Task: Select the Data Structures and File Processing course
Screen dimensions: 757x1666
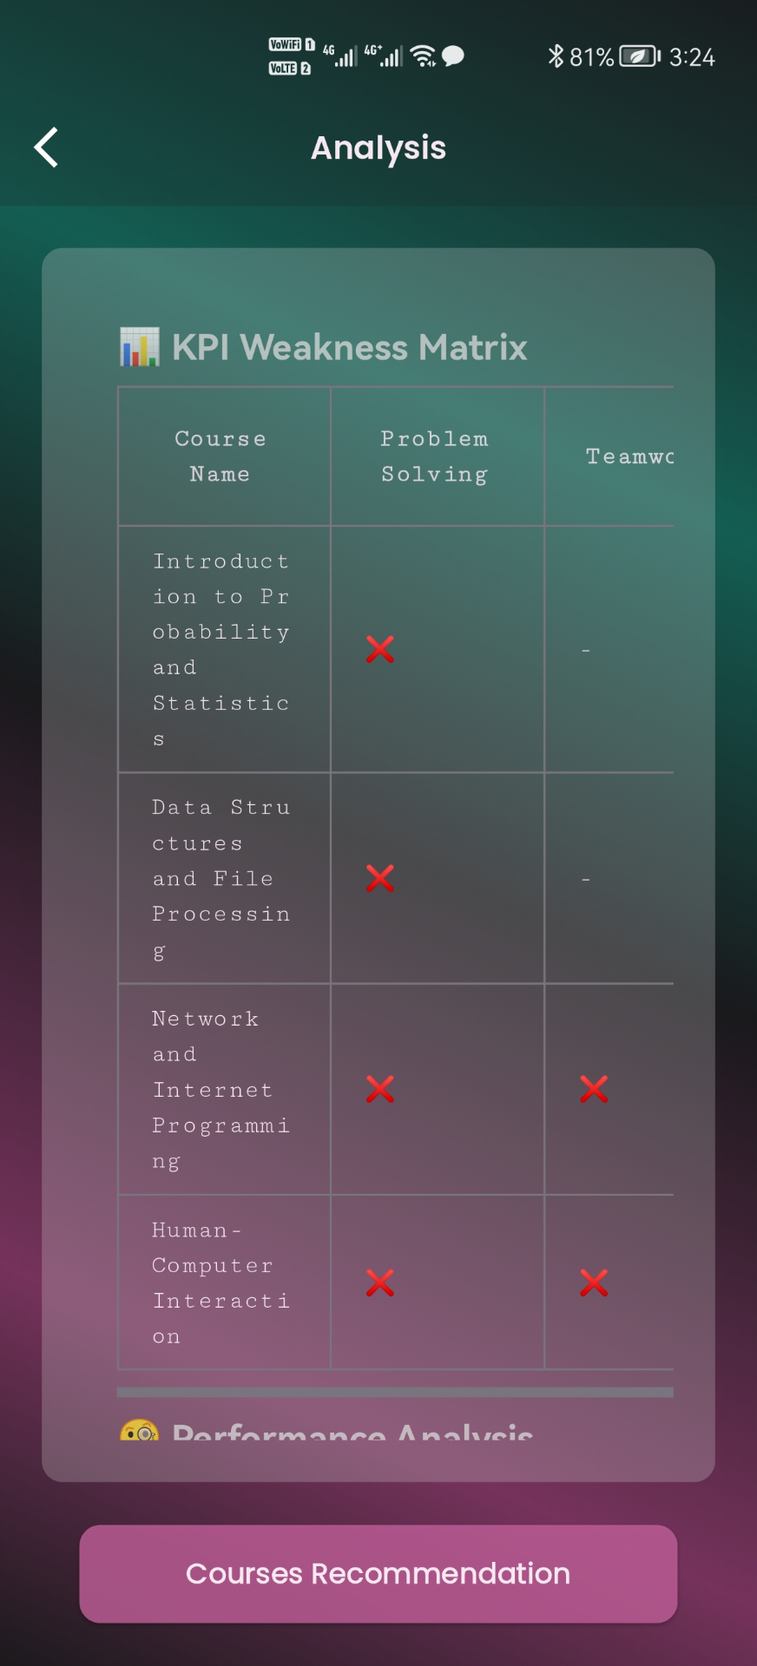Action: (221, 878)
